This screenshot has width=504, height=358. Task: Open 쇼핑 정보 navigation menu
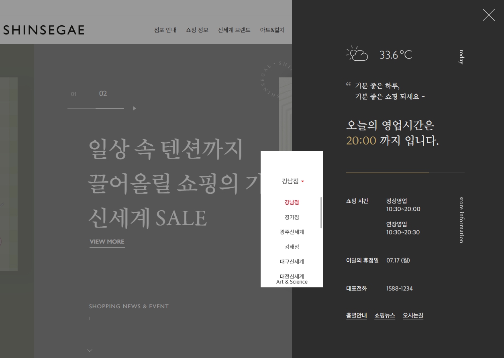coord(197,30)
